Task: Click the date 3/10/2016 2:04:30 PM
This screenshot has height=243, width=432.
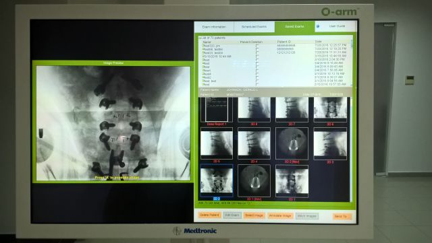Action: [329, 59]
